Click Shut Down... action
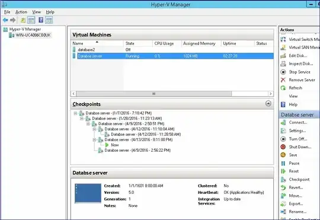 coord(296,147)
